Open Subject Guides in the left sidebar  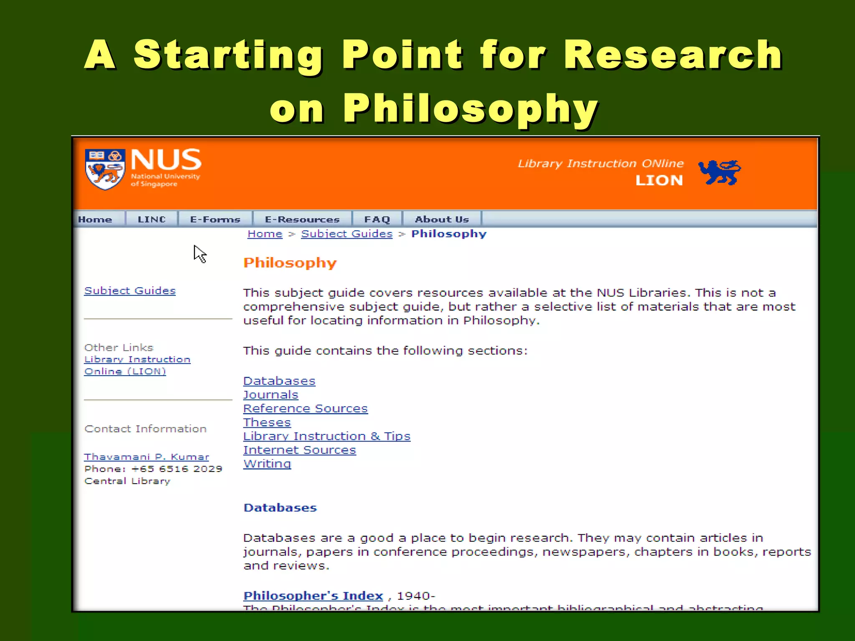point(130,291)
